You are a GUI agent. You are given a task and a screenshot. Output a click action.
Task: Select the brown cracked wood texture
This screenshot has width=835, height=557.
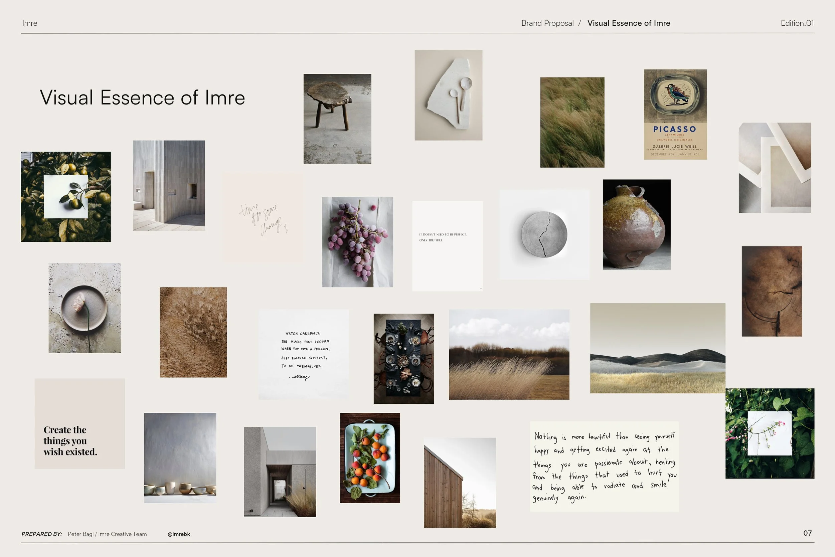(772, 291)
